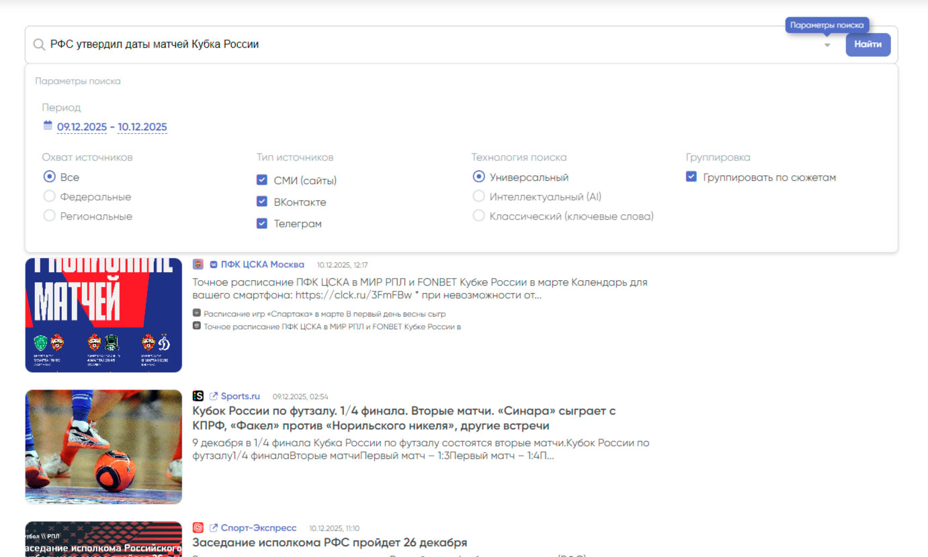Click the ПФК ЦСКА Москва avatar icon
Screen dimensions: 928x557
[x=198, y=265]
